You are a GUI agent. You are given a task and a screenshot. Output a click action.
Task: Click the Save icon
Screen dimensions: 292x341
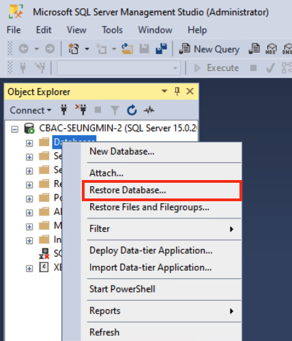pyautogui.click(x=144, y=48)
